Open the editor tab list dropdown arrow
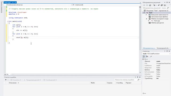Image resolution: width=171 pixels, height=96 pixels. pyautogui.click(x=140, y=2)
